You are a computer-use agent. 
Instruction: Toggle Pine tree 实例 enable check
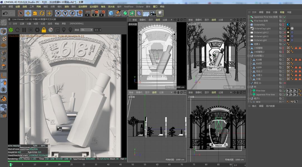tap(285, 21)
